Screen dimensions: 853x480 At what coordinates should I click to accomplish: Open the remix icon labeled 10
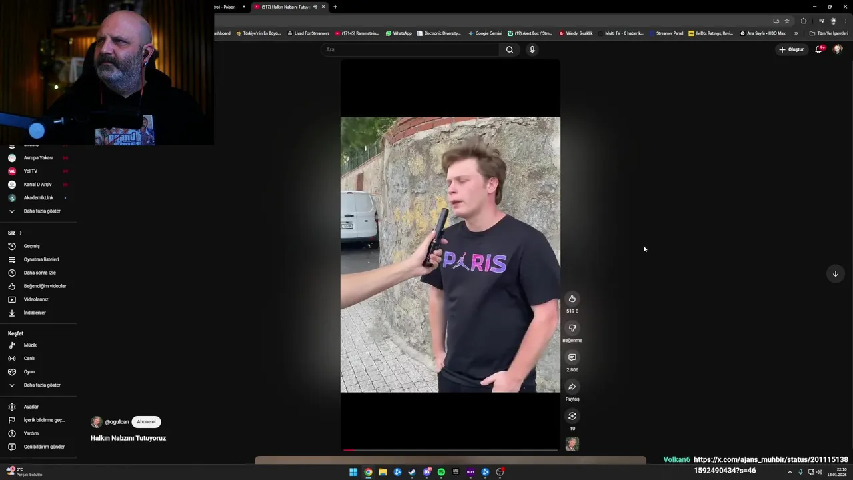click(x=572, y=416)
